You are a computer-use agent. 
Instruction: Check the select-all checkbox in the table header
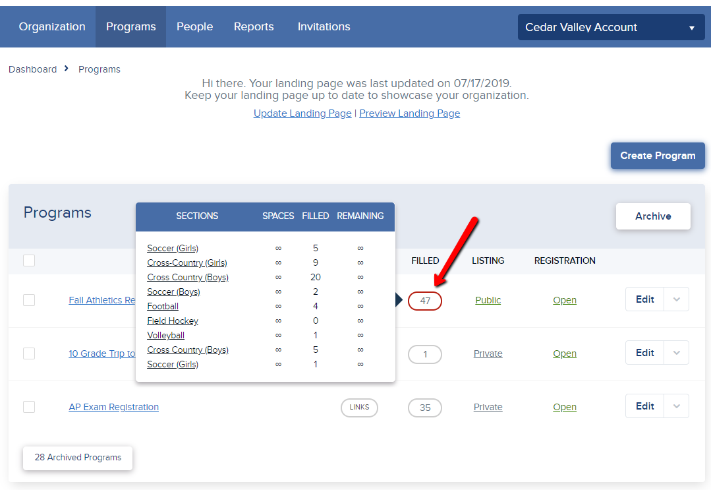(x=29, y=260)
